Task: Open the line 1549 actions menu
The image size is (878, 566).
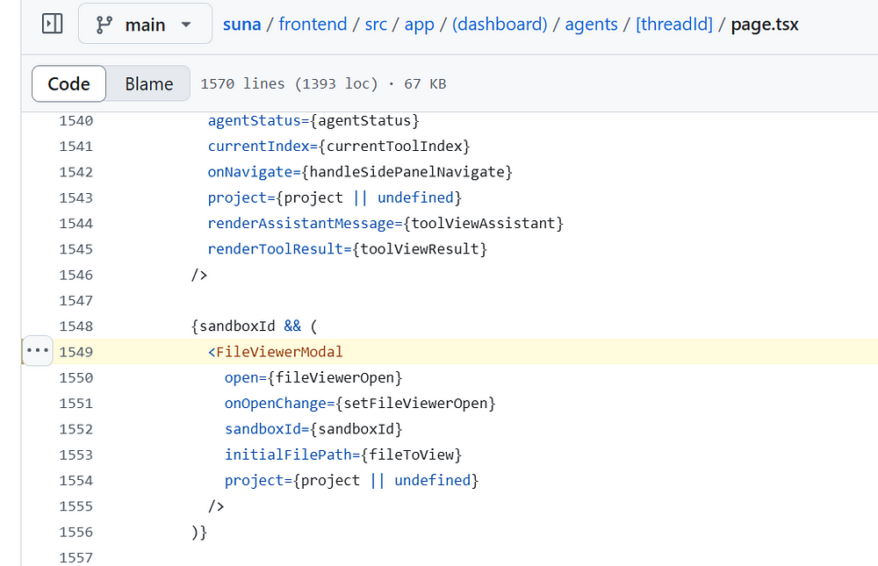Action: click(38, 351)
